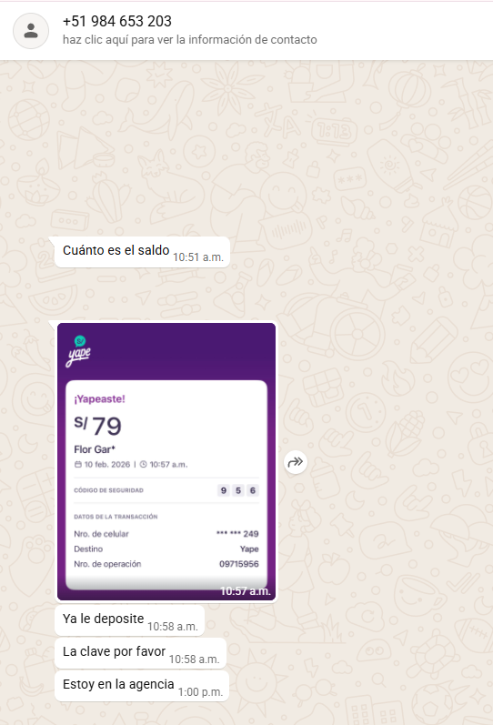Open the Yape payment receipt image
493x725 pixels.
click(x=166, y=461)
